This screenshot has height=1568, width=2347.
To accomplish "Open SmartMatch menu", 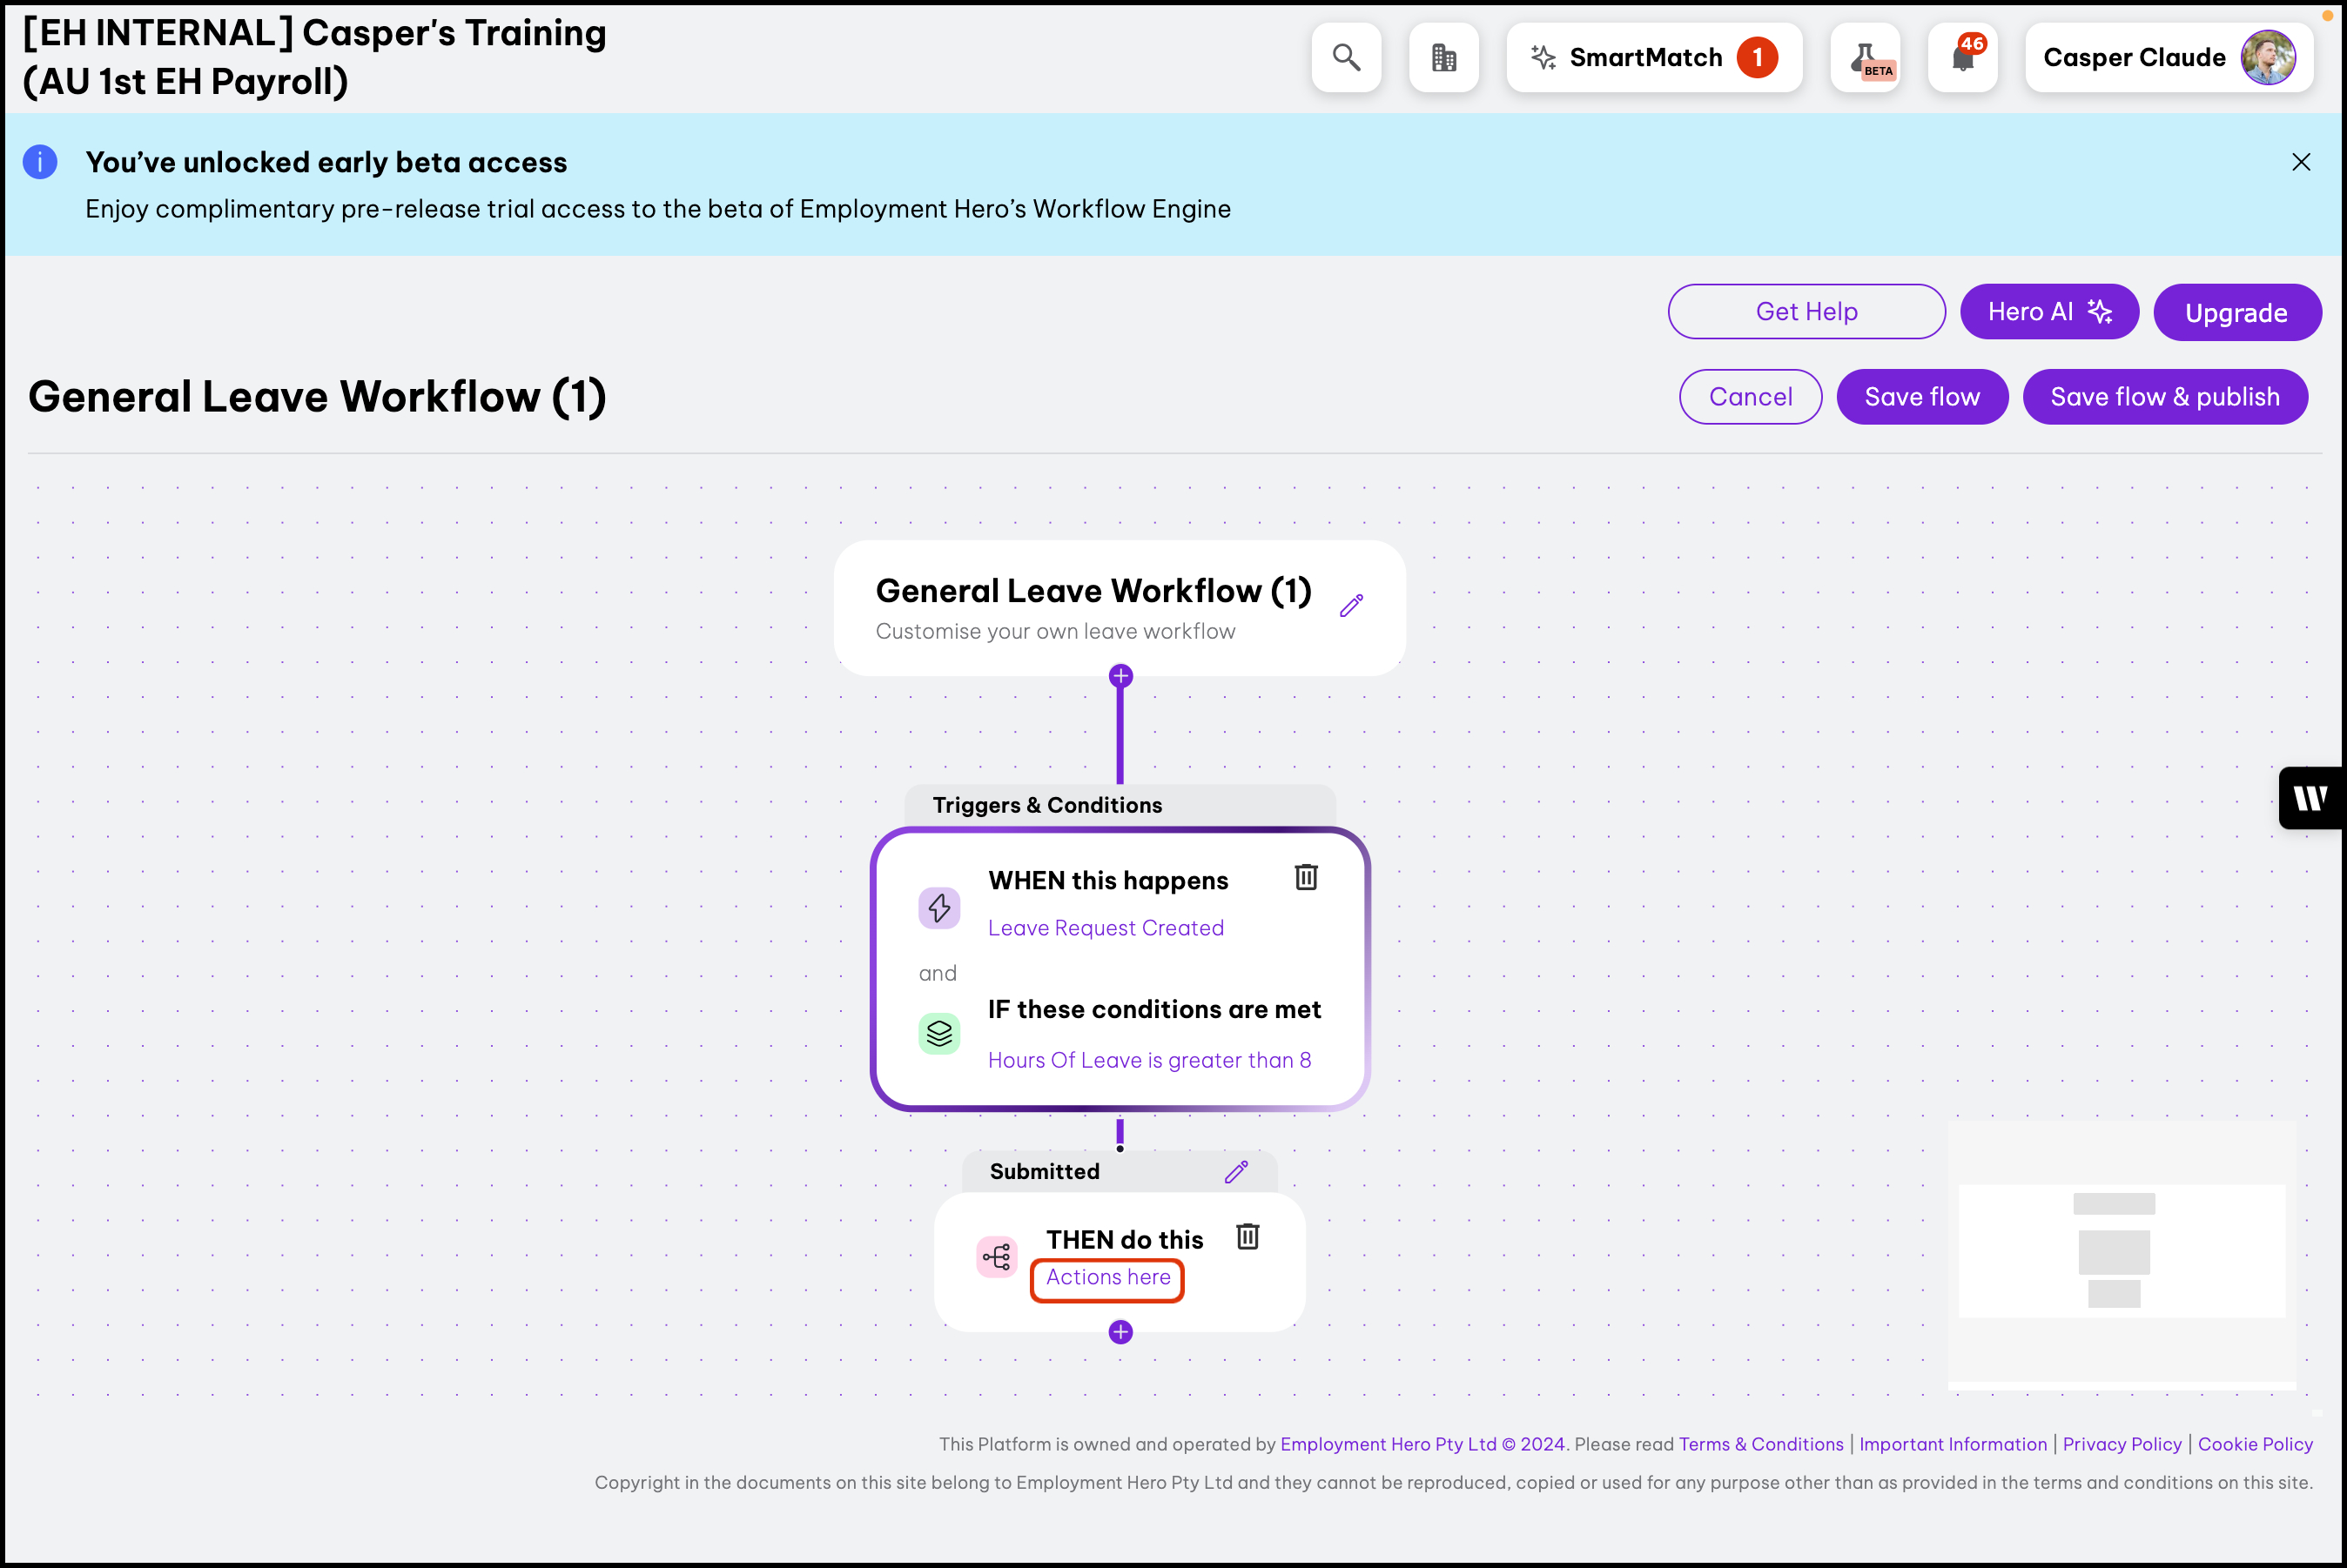I will tap(1652, 58).
